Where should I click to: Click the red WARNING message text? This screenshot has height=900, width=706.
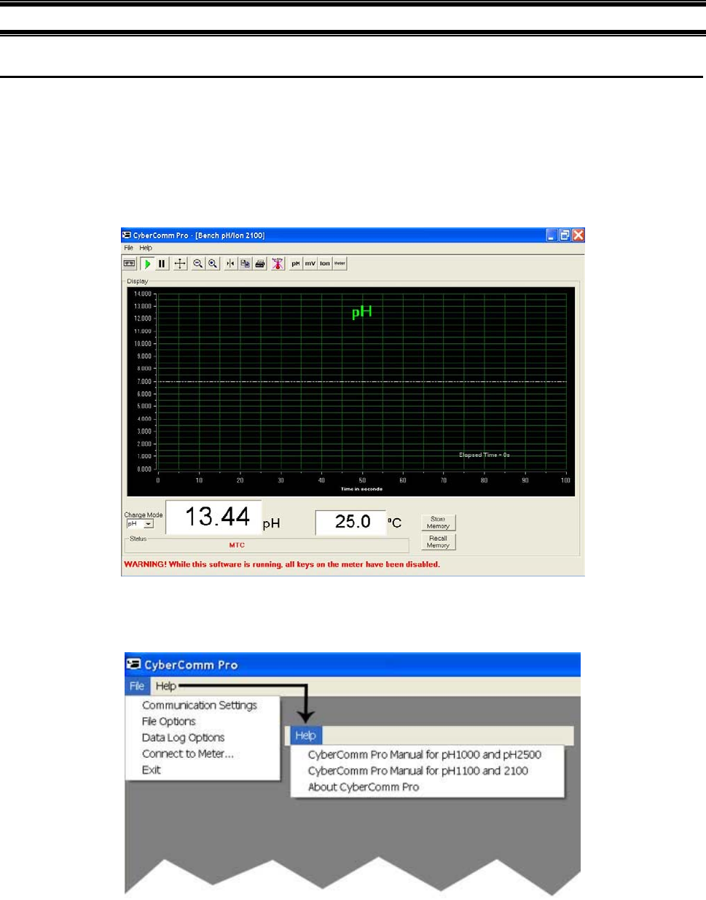click(x=282, y=564)
